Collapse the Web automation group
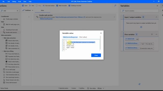Image resolution: width=163 pixels, height=91 pixels. [x=0, y=35]
